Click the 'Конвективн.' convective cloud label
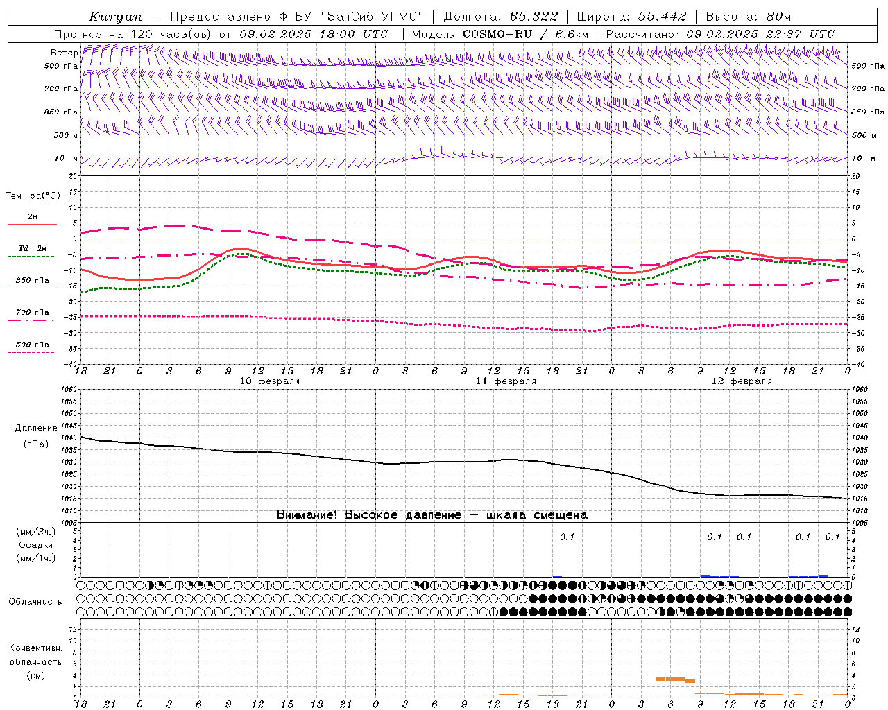 tap(36, 648)
